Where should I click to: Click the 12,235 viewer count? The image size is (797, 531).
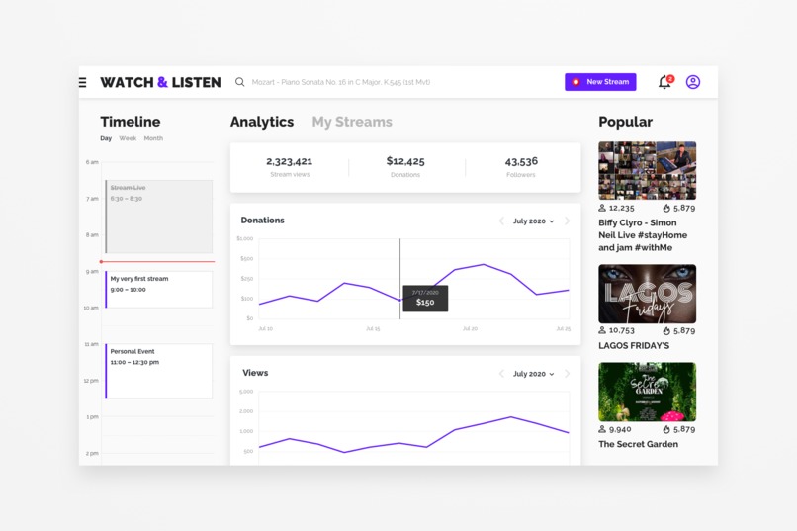tap(622, 208)
